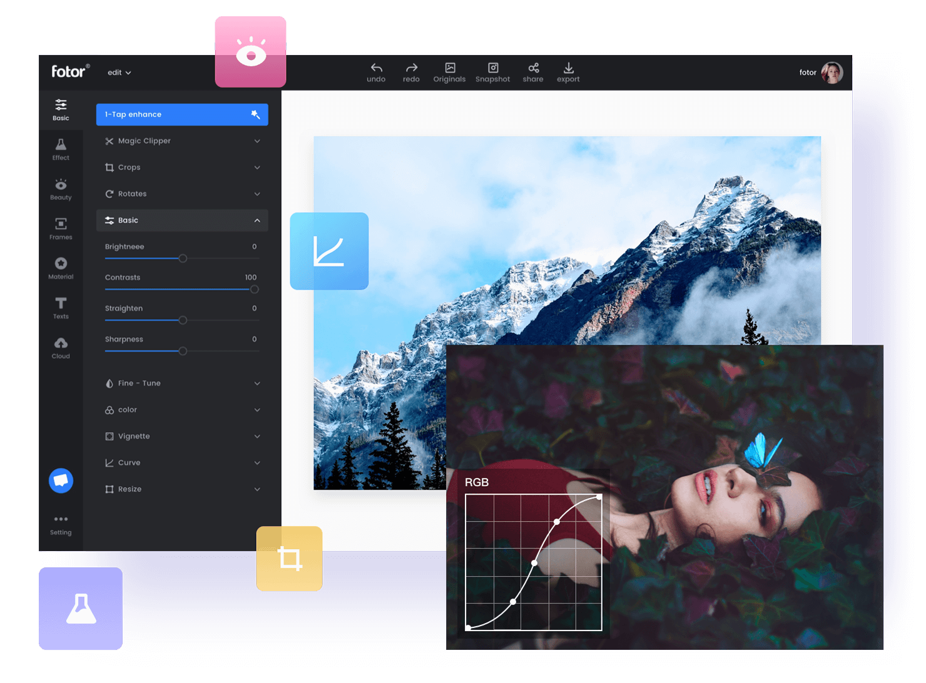
Task: Open the Texts sidebar tab
Action: pos(61,308)
